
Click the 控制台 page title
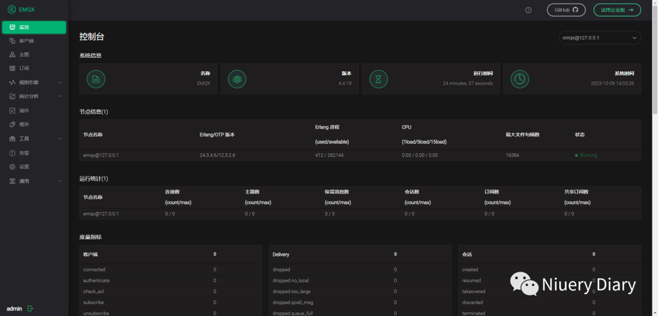(91, 37)
